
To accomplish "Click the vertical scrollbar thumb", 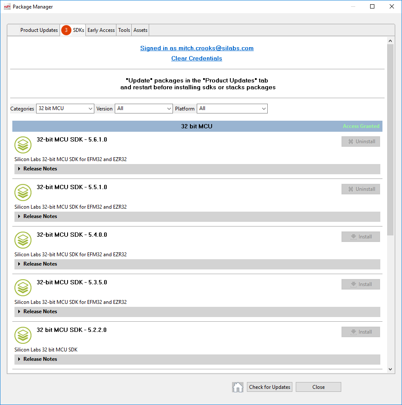I will (390, 140).
